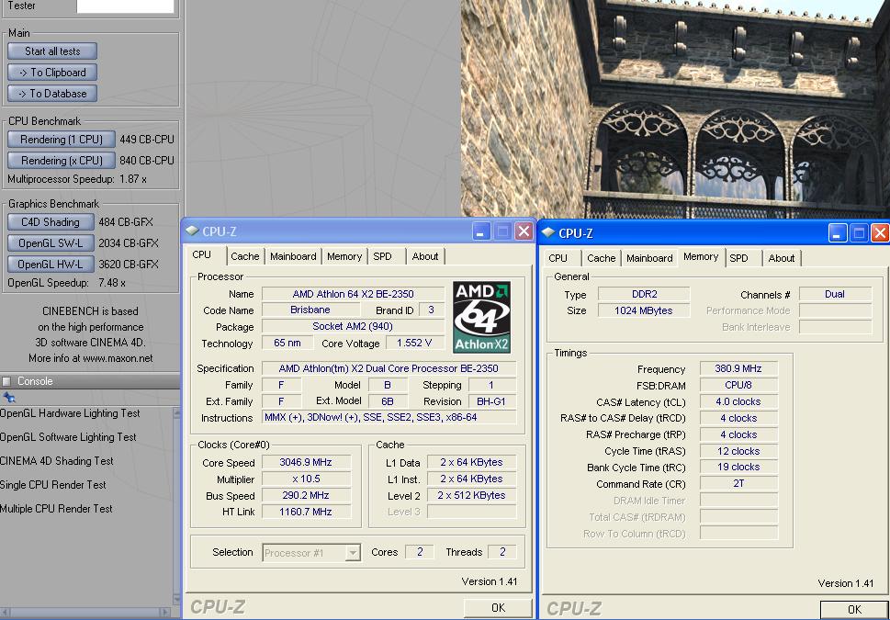Viewport: 890px width, 620px height.
Task: Copy results with To Clipboard button
Action: (52, 73)
